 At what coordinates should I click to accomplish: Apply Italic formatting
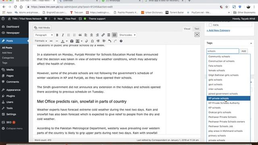(63, 35)
